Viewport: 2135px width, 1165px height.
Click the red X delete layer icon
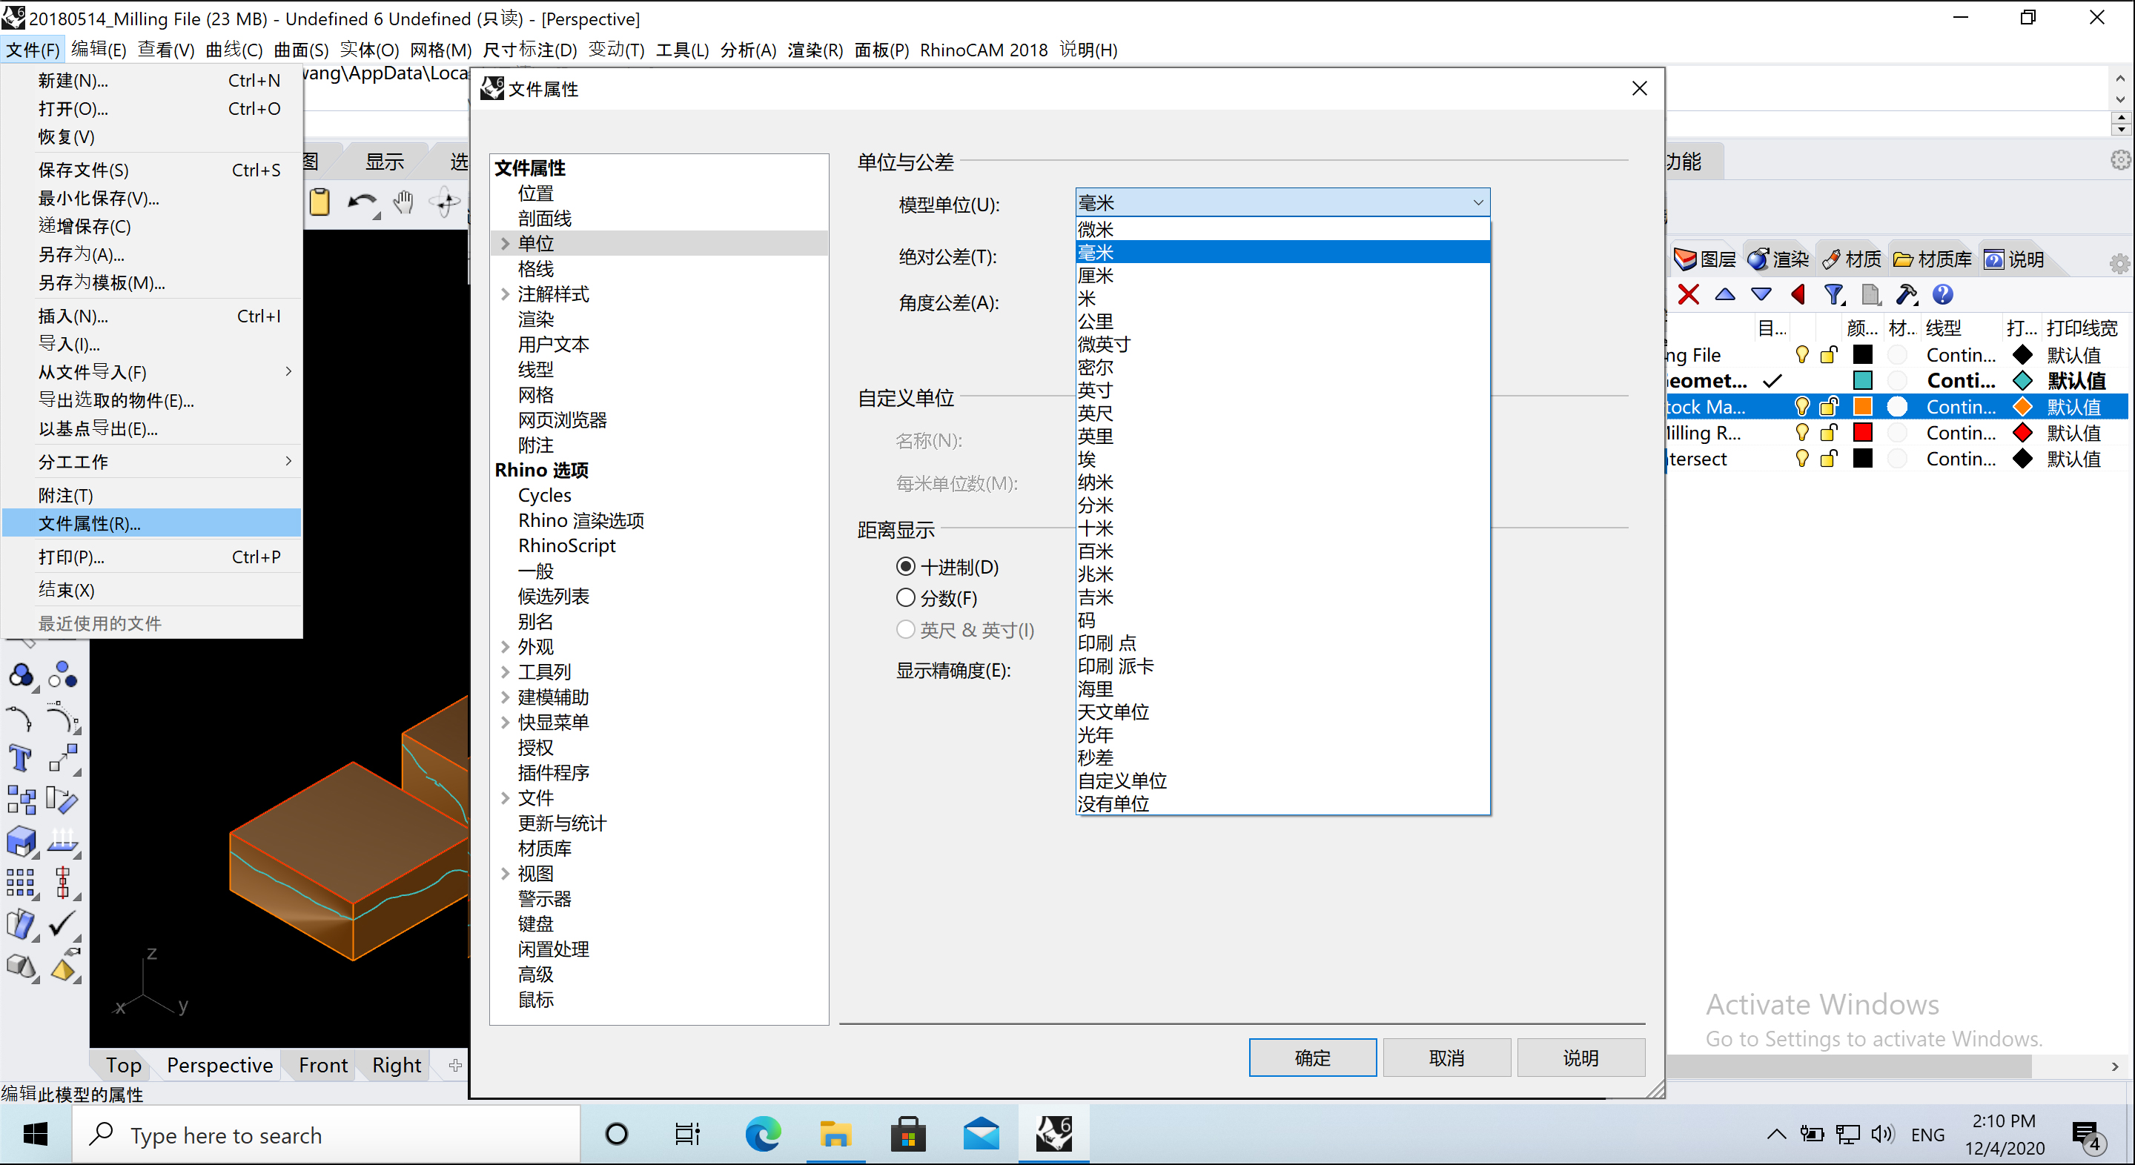tap(1688, 294)
